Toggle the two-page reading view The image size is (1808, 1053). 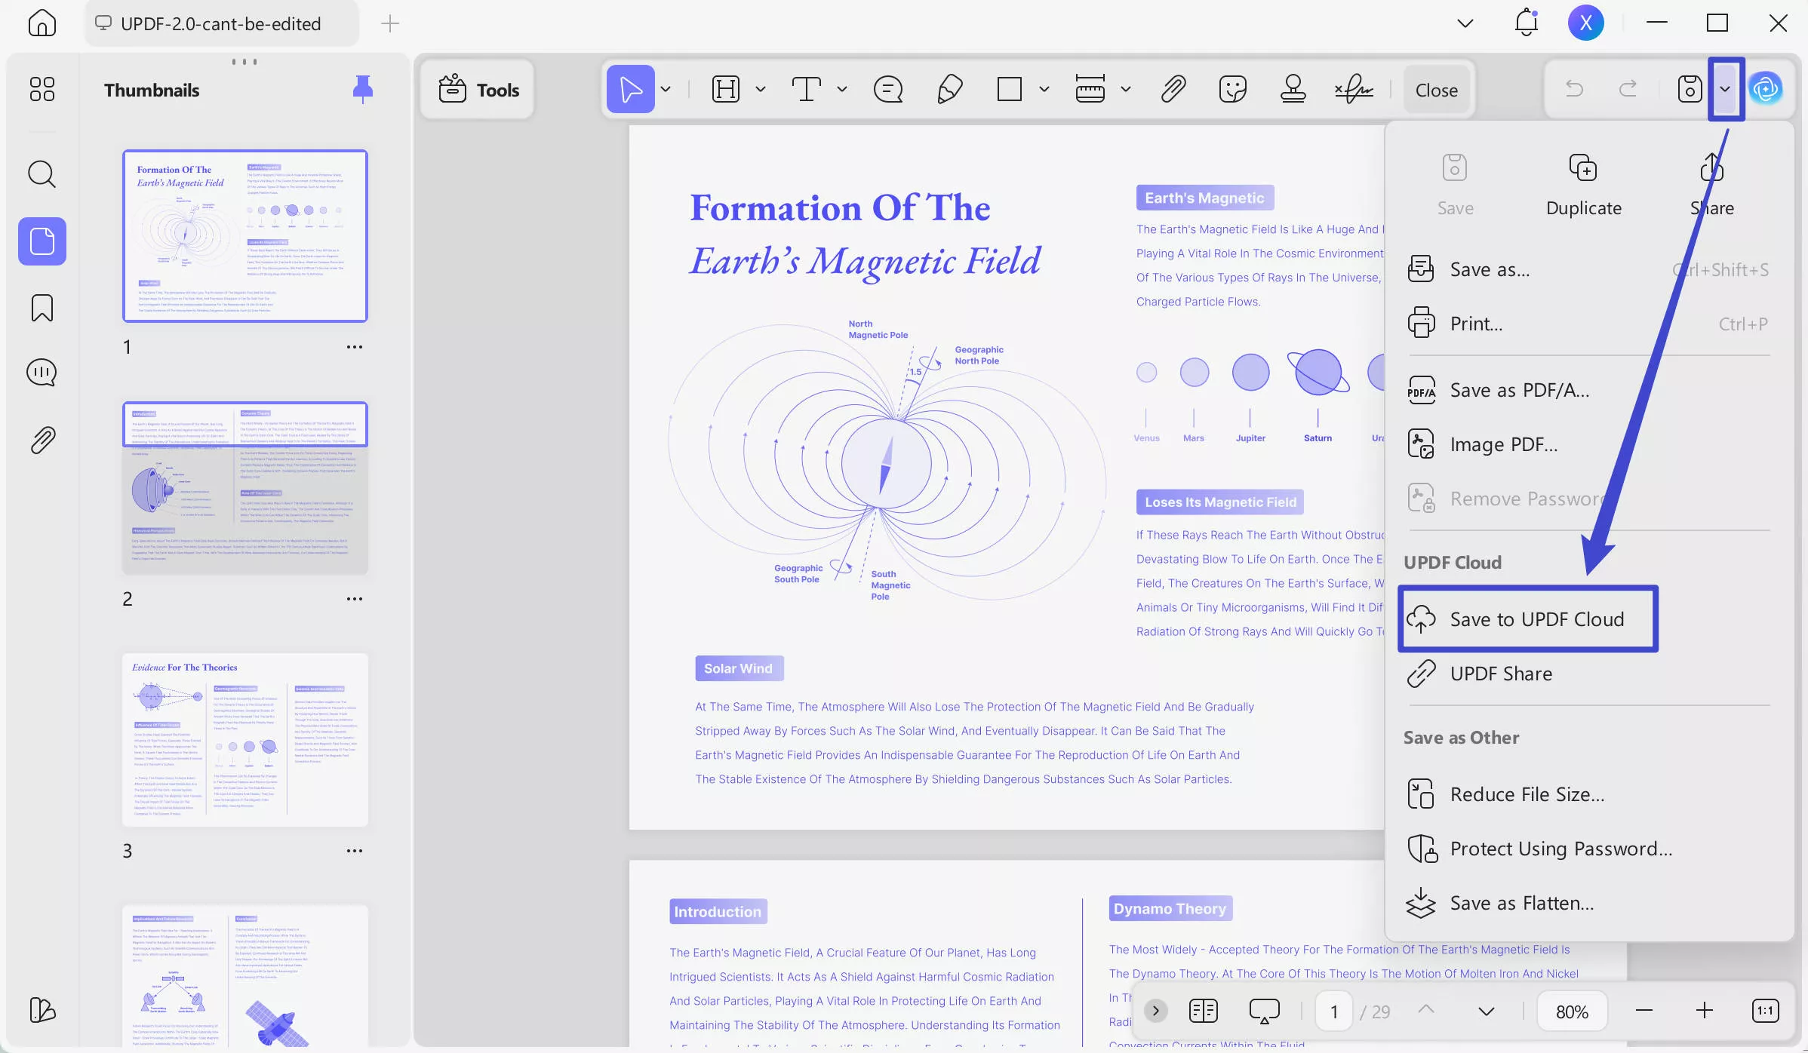(1203, 1011)
